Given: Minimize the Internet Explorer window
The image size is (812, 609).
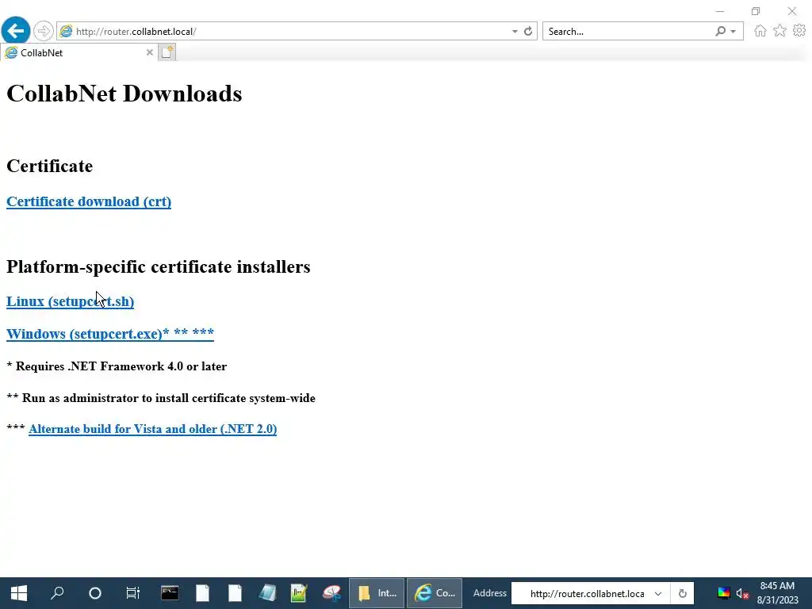Looking at the screenshot, I should 720,11.
